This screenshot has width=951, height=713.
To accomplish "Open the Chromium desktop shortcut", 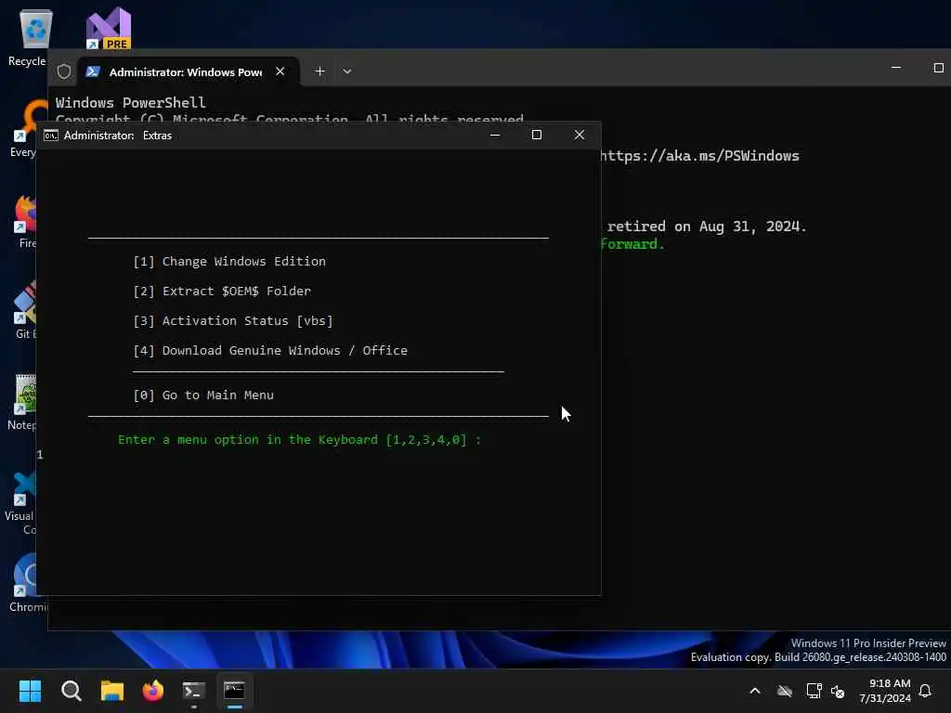I will 27,583.
